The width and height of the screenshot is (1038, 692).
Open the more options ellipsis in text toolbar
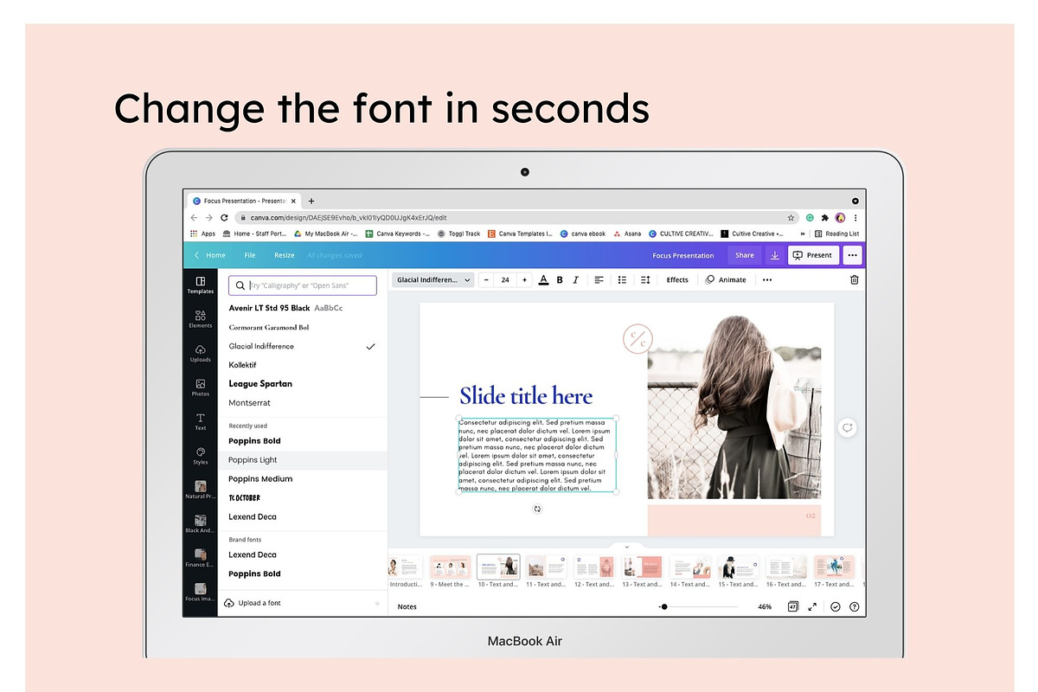point(767,279)
